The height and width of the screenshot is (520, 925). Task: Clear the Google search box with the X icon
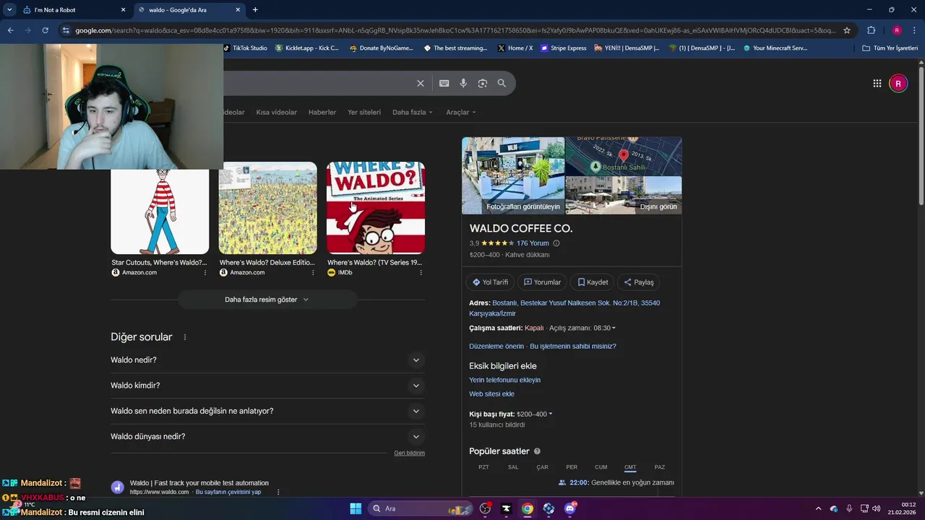click(x=420, y=83)
